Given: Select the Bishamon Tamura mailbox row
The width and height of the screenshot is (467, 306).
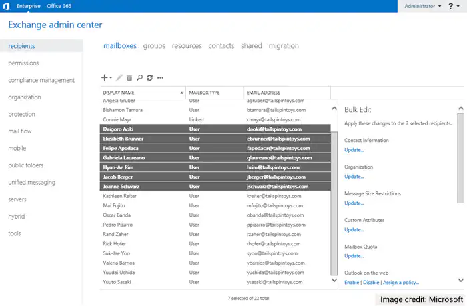Looking at the screenshot, I should [x=215, y=110].
